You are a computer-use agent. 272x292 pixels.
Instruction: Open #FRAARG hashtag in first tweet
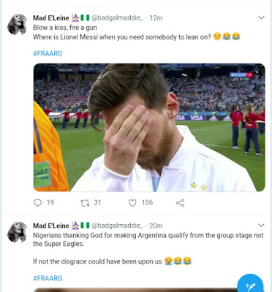click(x=48, y=53)
